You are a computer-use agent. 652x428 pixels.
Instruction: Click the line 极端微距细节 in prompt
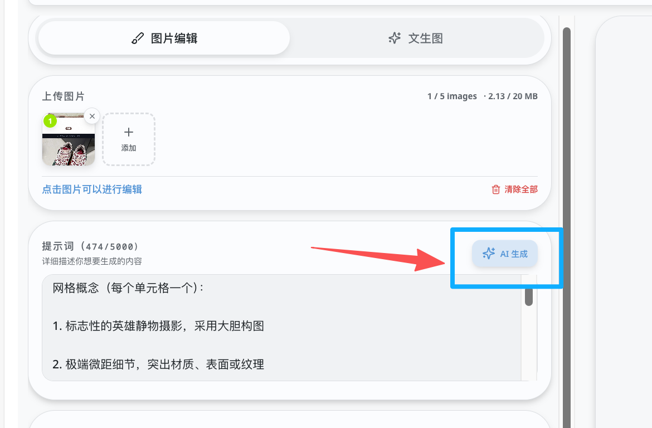click(x=158, y=364)
